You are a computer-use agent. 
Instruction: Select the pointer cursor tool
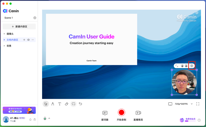(x=46, y=104)
